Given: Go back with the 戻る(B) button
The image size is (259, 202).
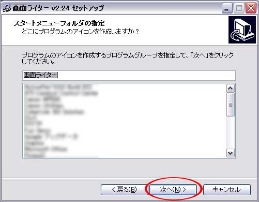Looking at the screenshot, I should tap(124, 190).
